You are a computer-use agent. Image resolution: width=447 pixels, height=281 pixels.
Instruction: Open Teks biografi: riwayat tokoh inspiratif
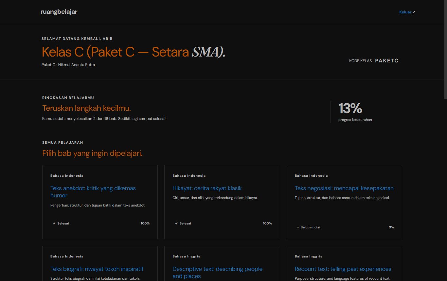click(97, 269)
